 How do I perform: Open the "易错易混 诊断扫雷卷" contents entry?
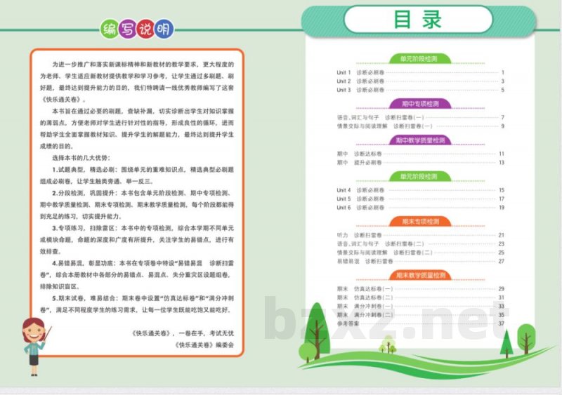420,262
